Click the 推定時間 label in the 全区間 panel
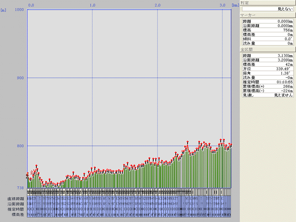The image size is (296, 222). coord(251,82)
